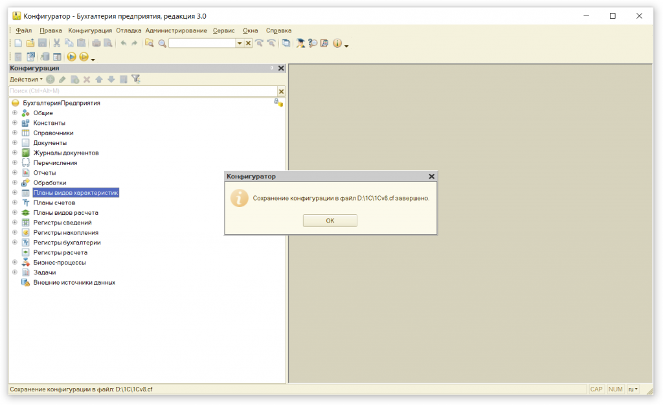
Task: Click the global search magnifier icon
Action: point(162,43)
